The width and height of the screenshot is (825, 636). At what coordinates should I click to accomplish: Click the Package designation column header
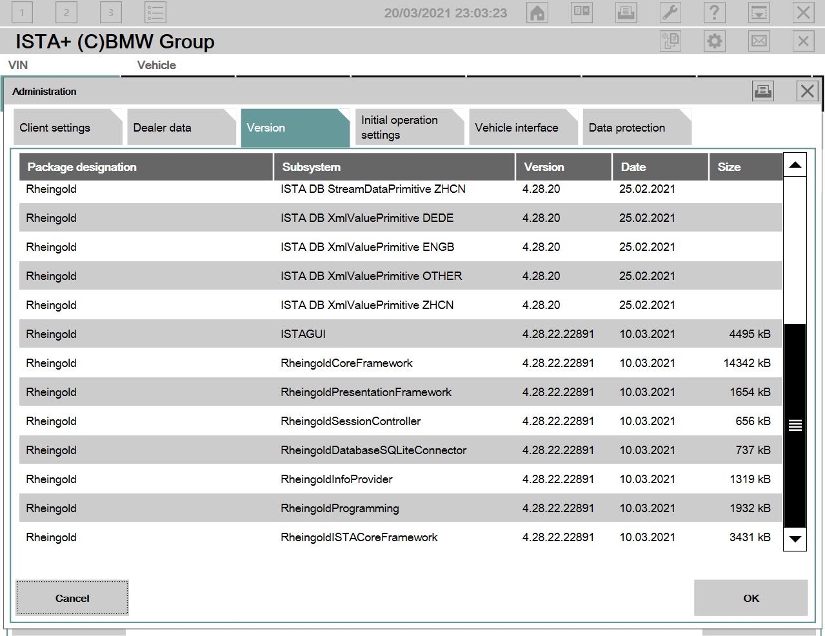click(146, 167)
